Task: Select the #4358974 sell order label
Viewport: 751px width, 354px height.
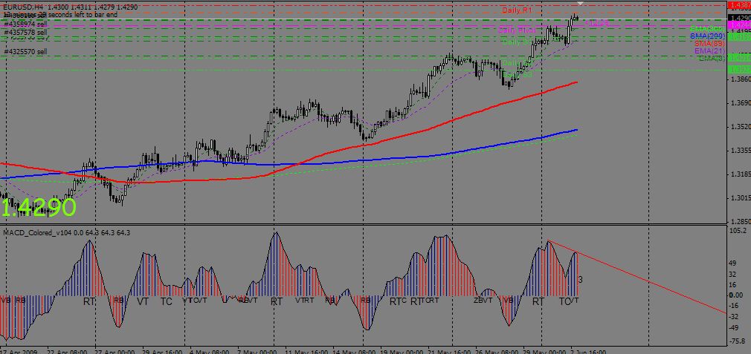Action: (x=25, y=24)
